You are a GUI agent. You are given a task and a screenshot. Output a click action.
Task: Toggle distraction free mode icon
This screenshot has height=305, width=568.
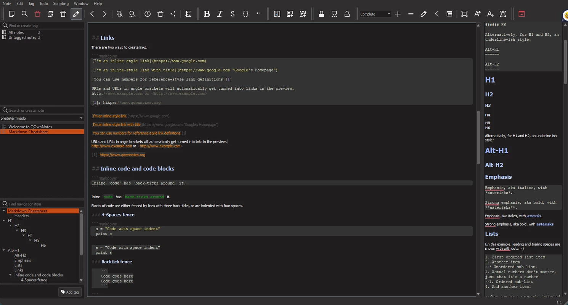[464, 14]
